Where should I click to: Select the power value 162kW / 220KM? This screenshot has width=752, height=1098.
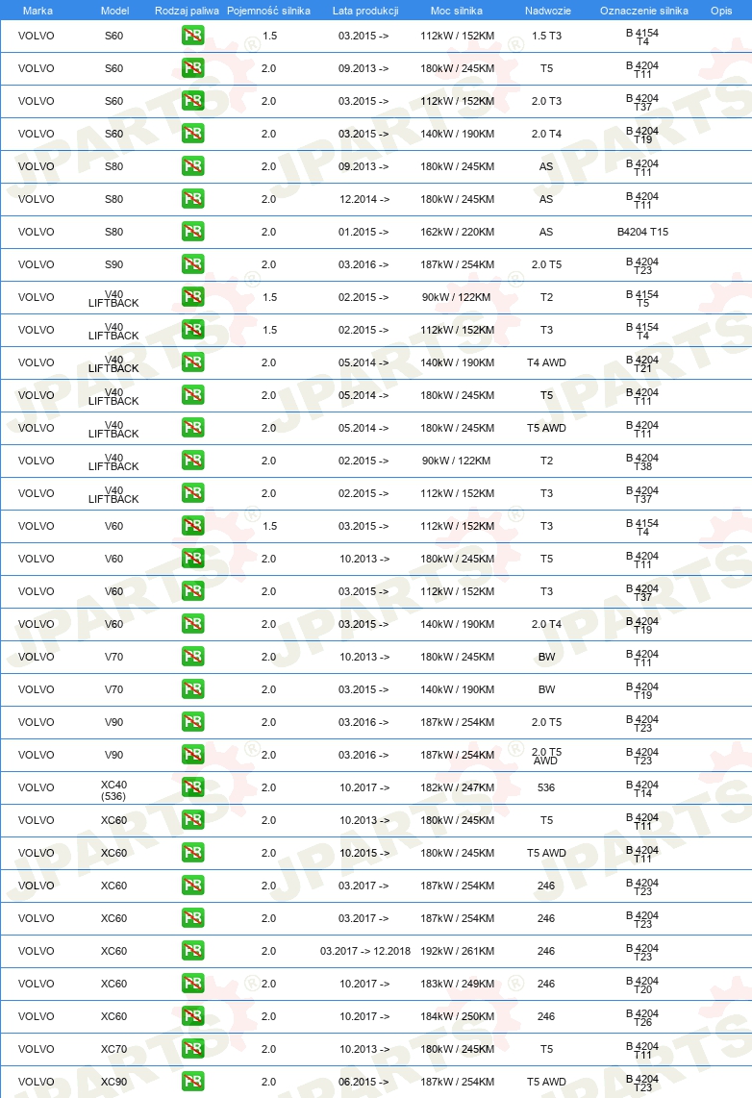coord(457,232)
